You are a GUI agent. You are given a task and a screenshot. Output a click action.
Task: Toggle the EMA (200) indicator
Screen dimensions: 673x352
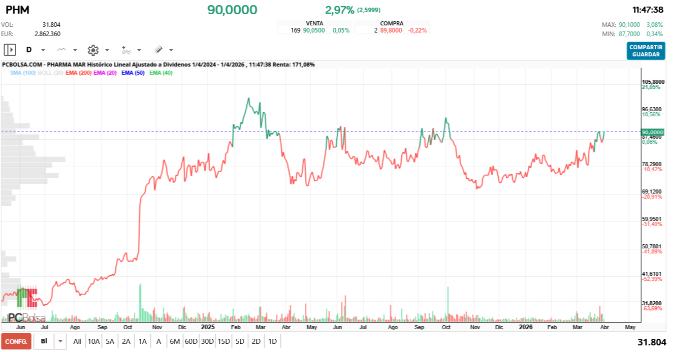[x=78, y=73]
